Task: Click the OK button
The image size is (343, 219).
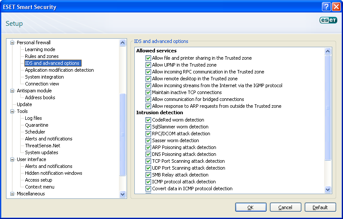Action: click(251, 207)
